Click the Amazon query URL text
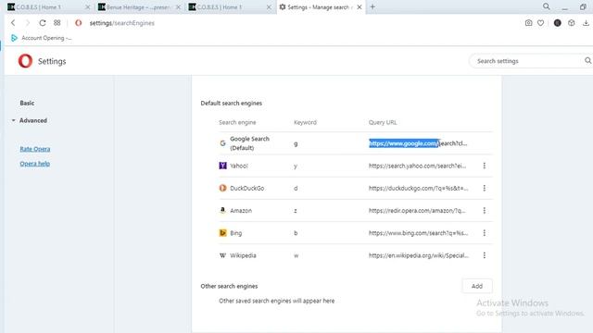Image resolution: width=593 pixels, height=333 pixels. pyautogui.click(x=417, y=210)
